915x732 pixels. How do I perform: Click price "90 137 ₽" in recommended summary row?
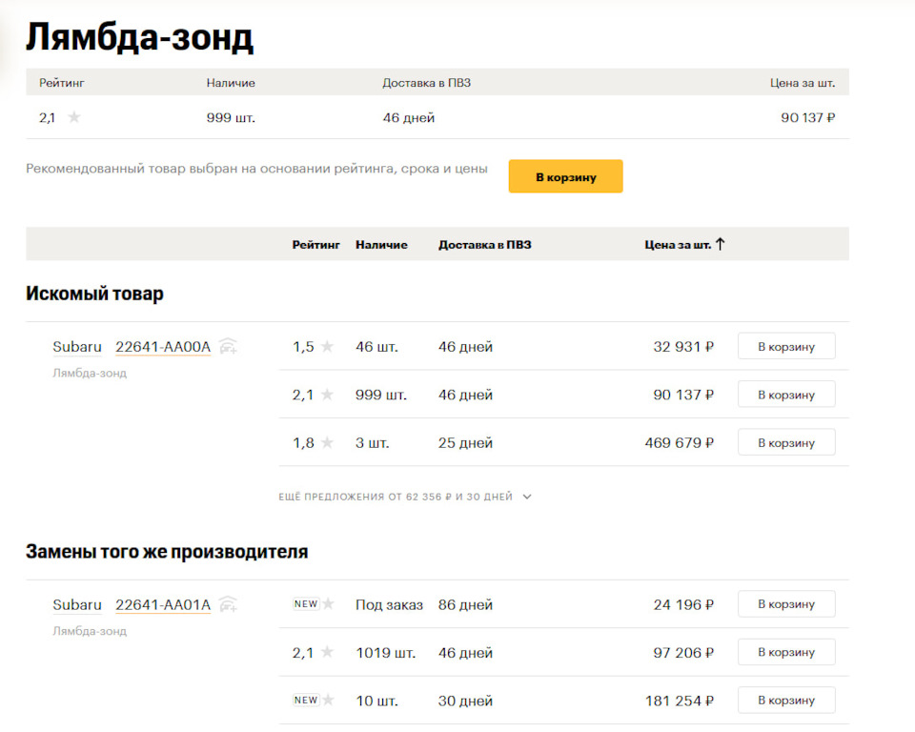pos(807,117)
